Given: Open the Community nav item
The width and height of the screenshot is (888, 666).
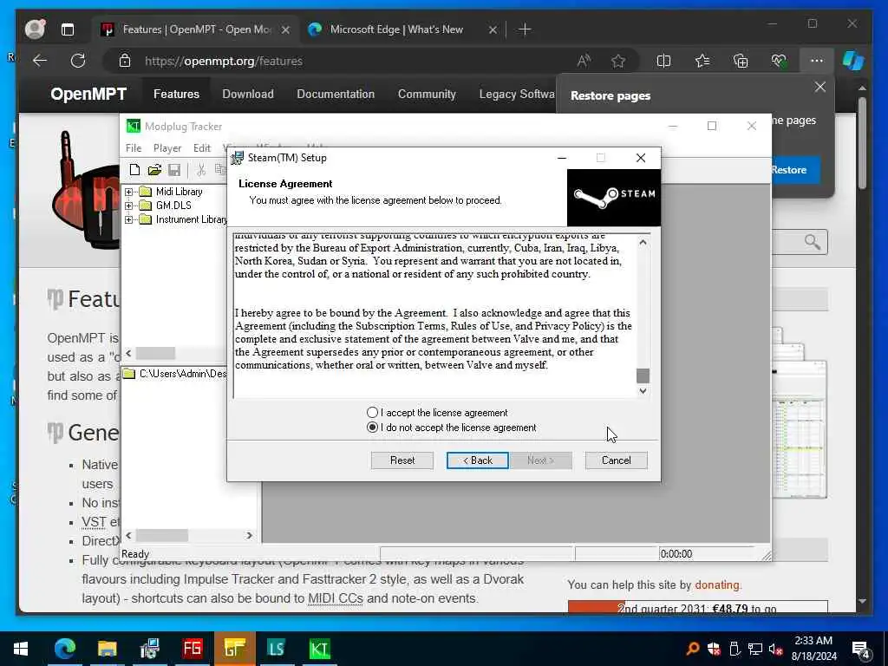Looking at the screenshot, I should click(x=427, y=94).
